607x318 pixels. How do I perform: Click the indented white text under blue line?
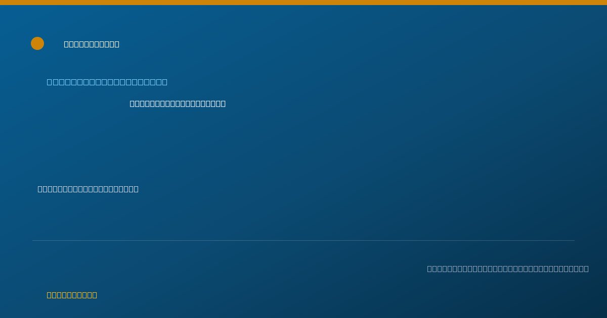point(178,103)
